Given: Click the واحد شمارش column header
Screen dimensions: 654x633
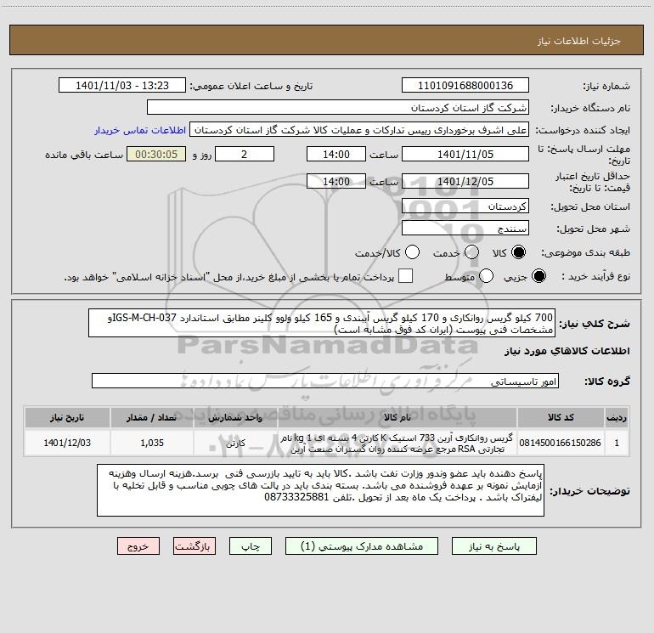Looking at the screenshot, I should click(235, 417).
